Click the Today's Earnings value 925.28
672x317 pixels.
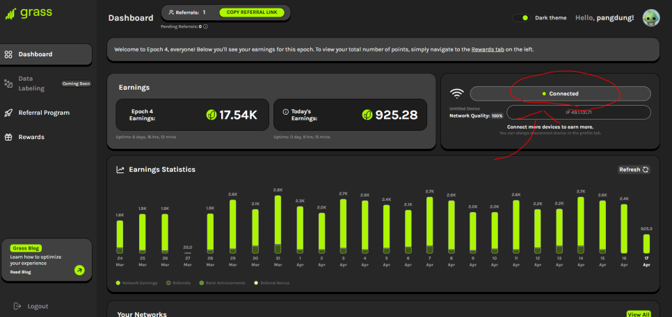(x=397, y=115)
